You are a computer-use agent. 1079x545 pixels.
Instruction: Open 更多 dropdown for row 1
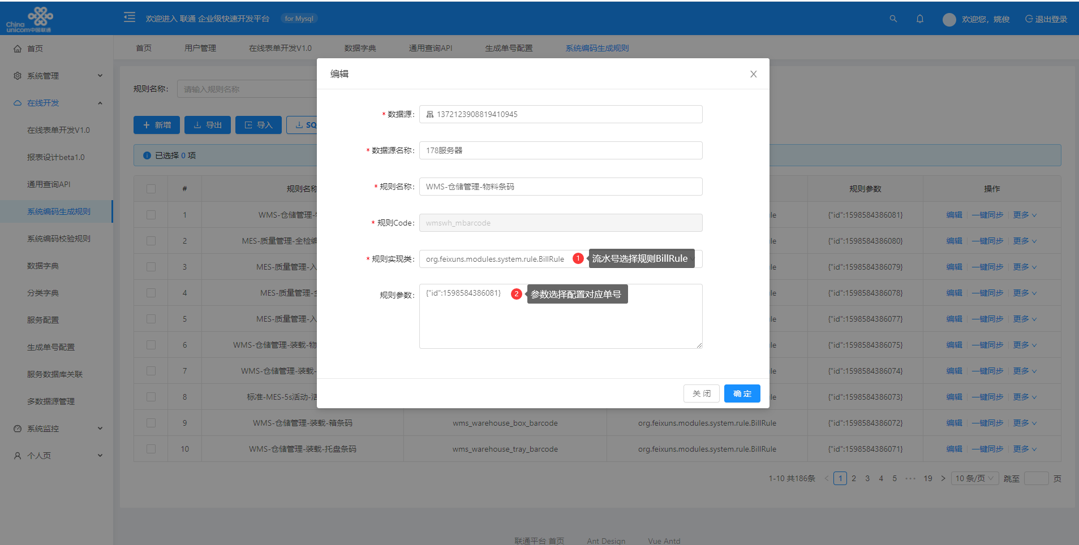click(x=1025, y=215)
